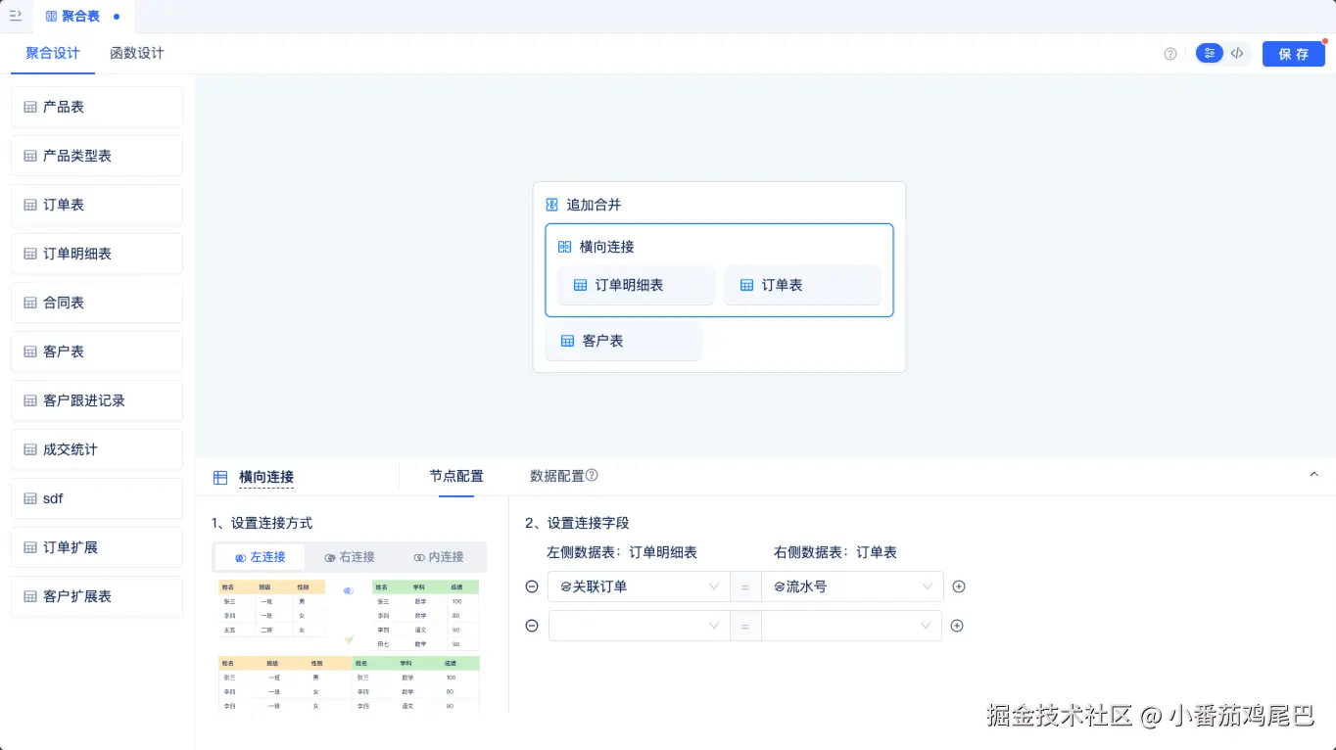This screenshot has height=750, width=1336.
Task: Click the table icon next to 产品表
Action: [x=30, y=107]
